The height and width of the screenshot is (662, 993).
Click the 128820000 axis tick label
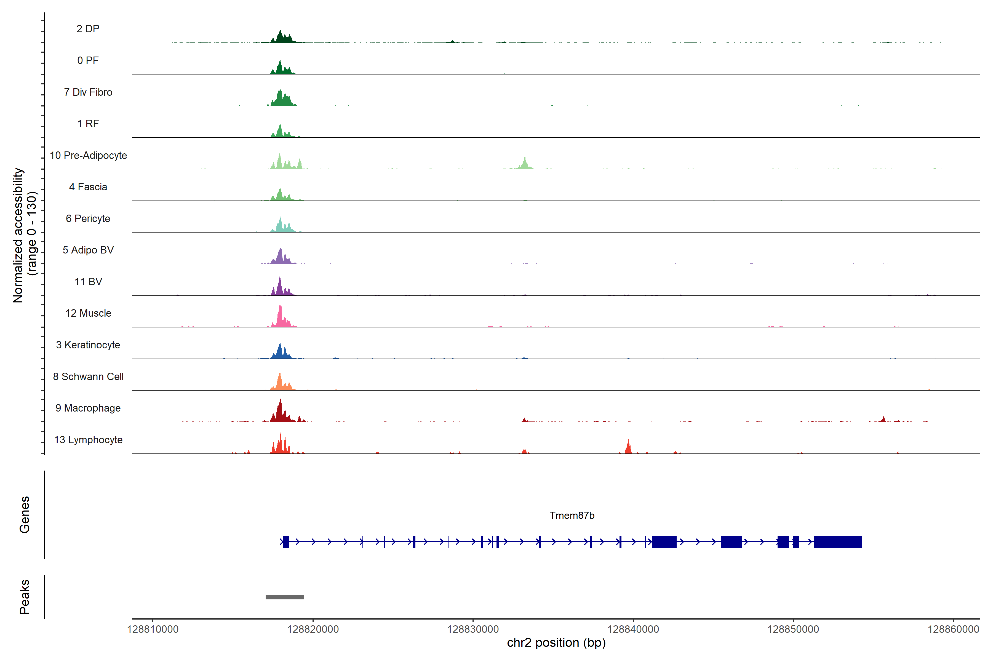313,629
